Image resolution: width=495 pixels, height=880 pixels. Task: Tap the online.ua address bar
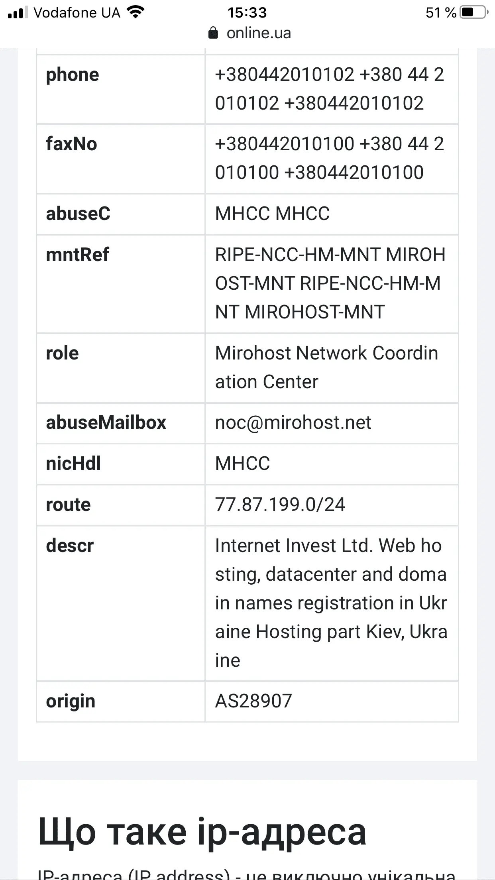point(258,33)
